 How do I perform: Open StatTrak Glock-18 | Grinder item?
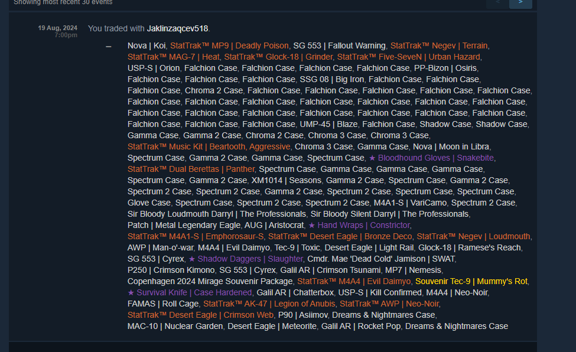pyautogui.click(x=278, y=57)
